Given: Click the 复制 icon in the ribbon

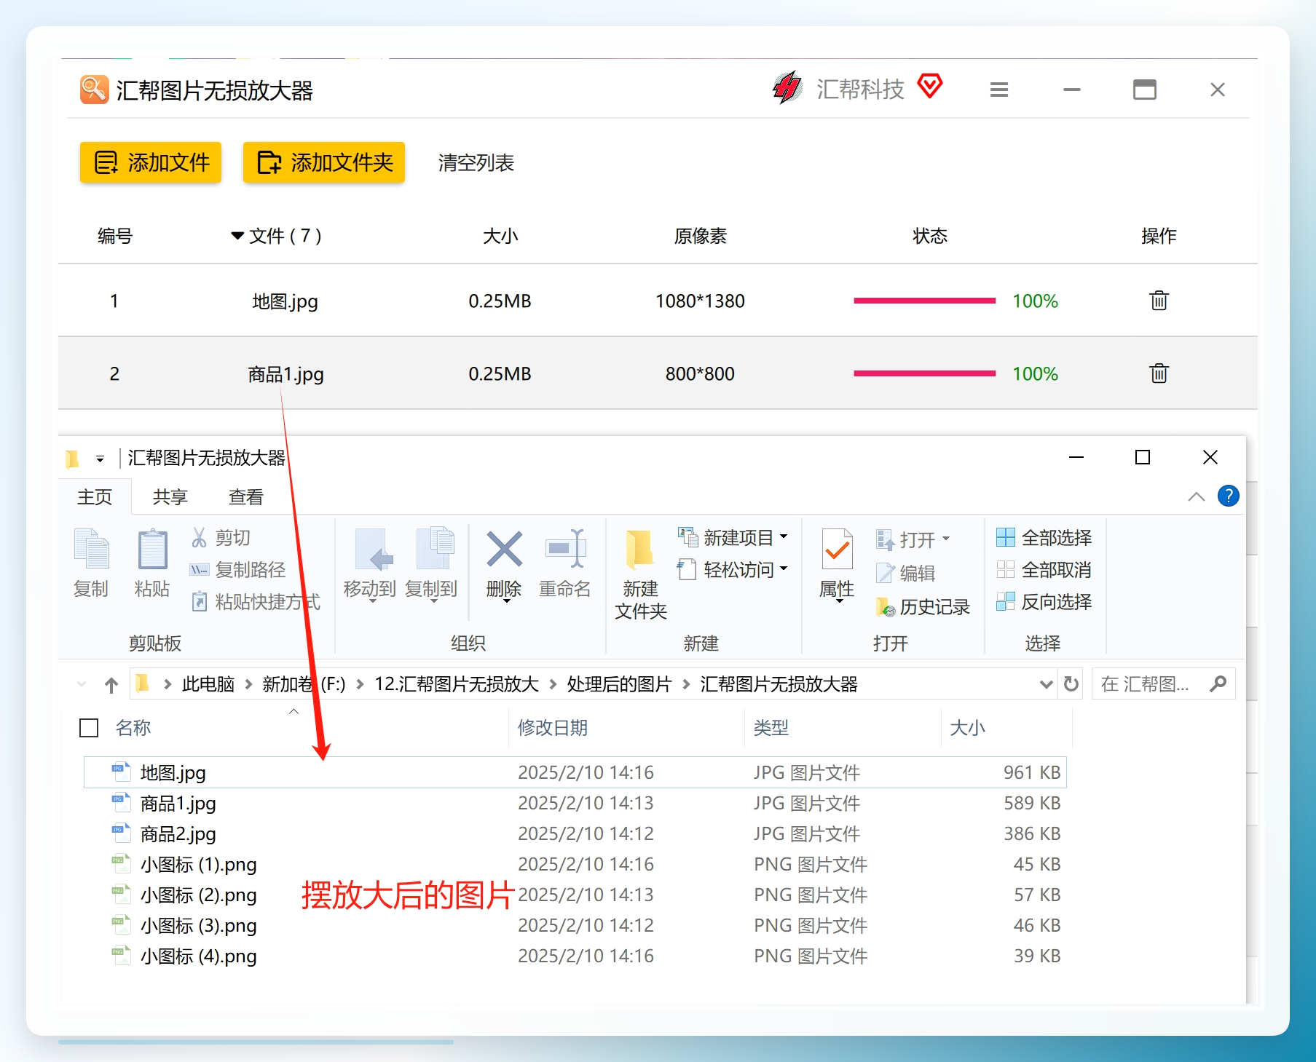Looking at the screenshot, I should (x=91, y=548).
